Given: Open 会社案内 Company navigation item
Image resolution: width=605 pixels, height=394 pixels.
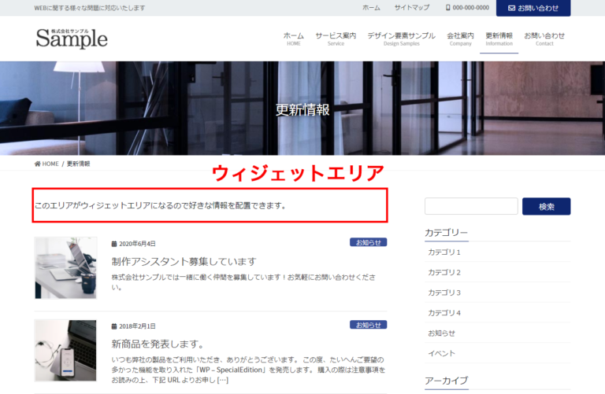Looking at the screenshot, I should (460, 39).
